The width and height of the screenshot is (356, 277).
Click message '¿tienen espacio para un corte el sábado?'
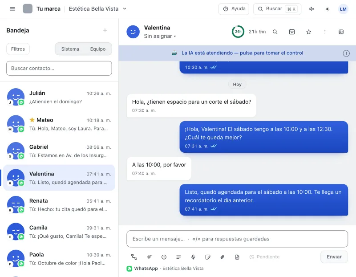tap(192, 106)
